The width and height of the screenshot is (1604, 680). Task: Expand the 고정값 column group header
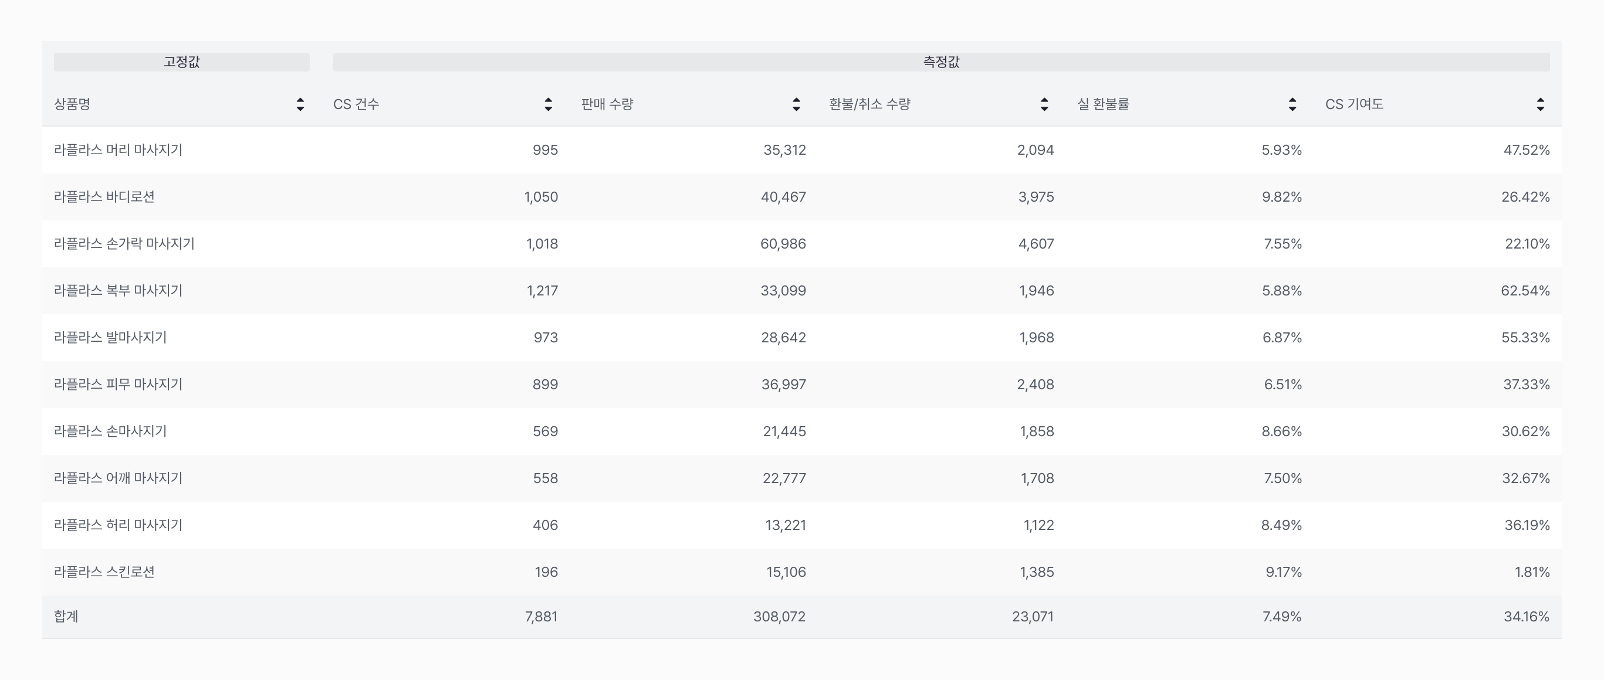pos(182,62)
